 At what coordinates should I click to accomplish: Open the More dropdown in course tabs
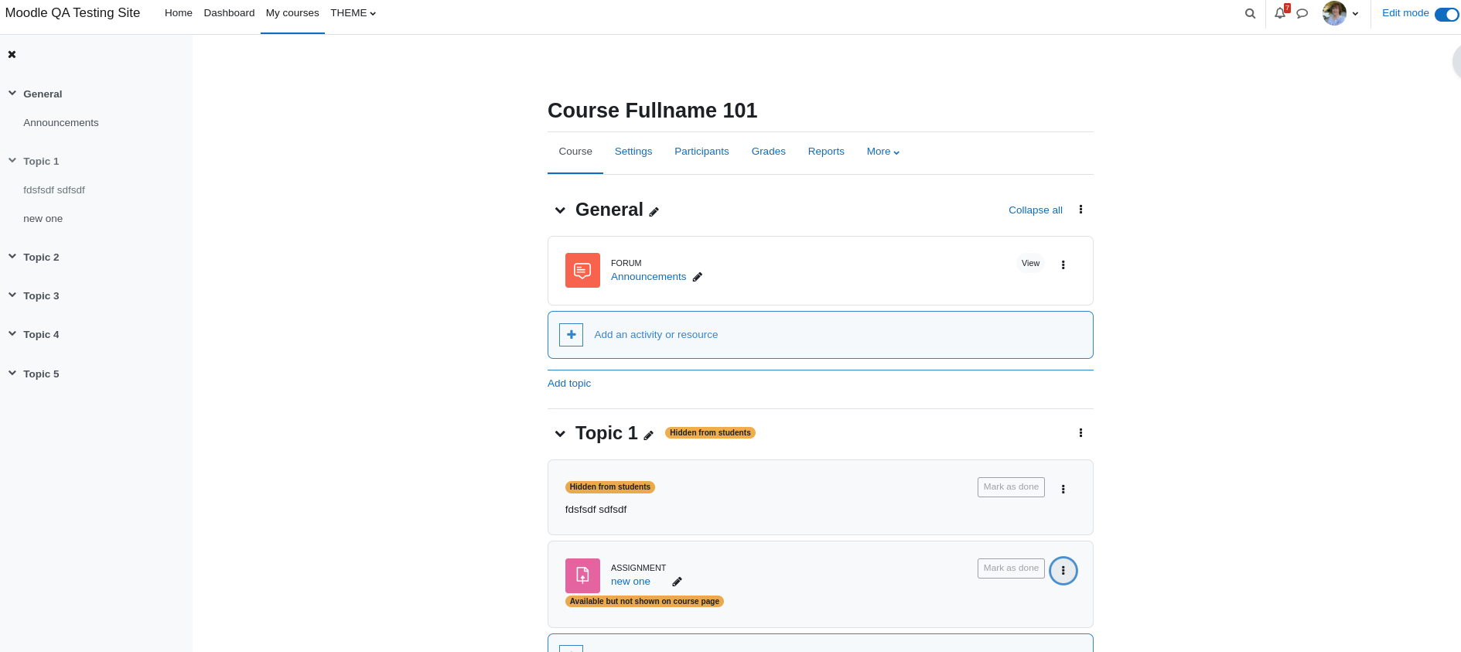(882, 152)
